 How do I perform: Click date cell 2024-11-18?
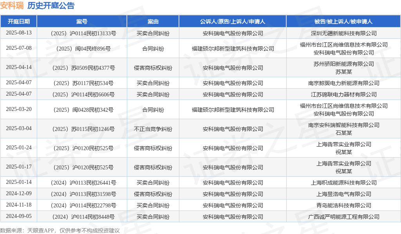[x=19, y=205]
